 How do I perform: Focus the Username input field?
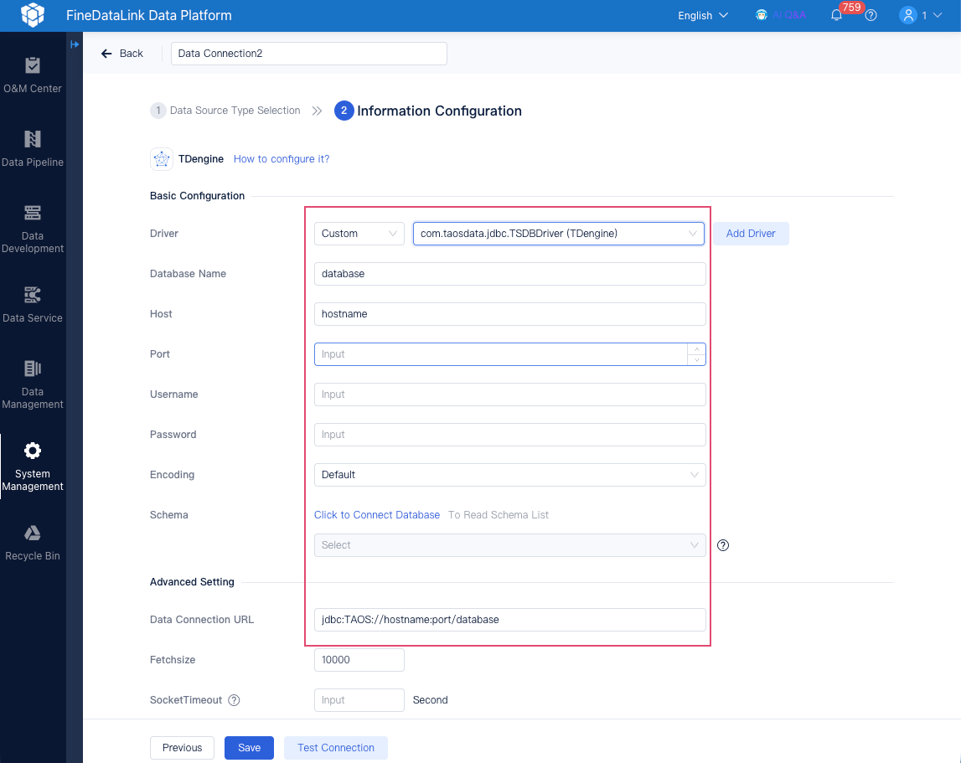point(510,394)
